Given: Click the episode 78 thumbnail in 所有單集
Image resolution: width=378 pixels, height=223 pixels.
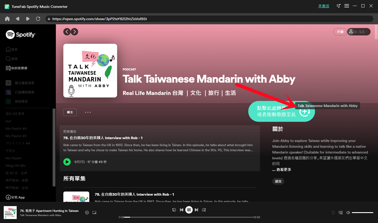Looking at the screenshot, I should click(x=76, y=197).
